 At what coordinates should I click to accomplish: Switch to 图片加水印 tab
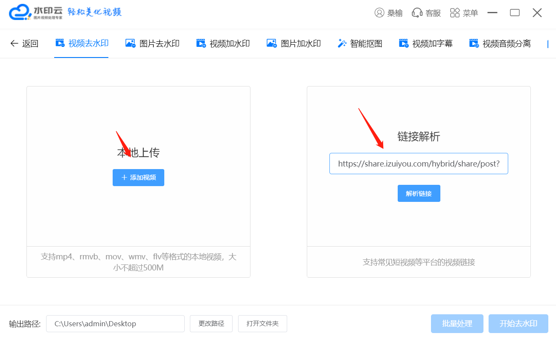(294, 43)
